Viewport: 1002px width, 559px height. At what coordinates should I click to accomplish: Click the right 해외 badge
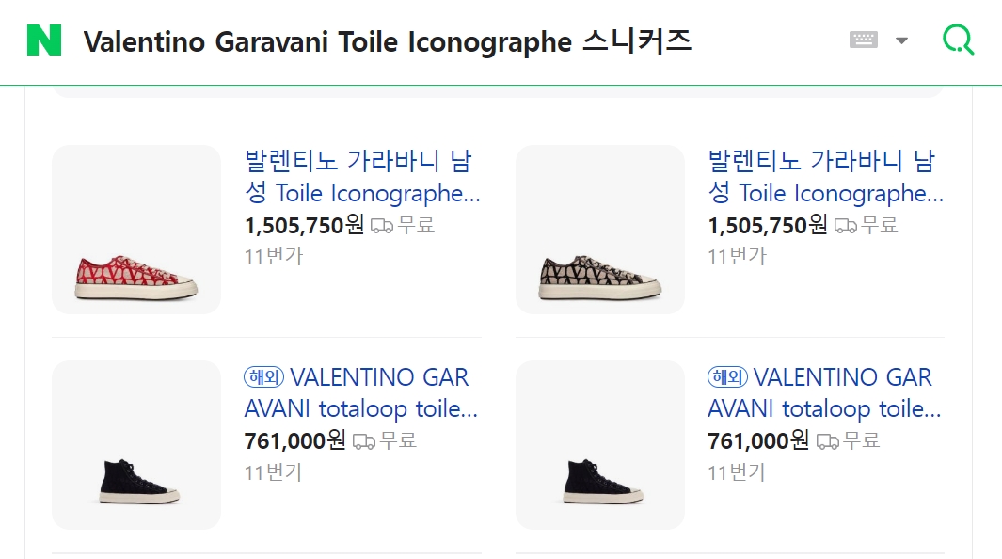pyautogui.click(x=727, y=377)
